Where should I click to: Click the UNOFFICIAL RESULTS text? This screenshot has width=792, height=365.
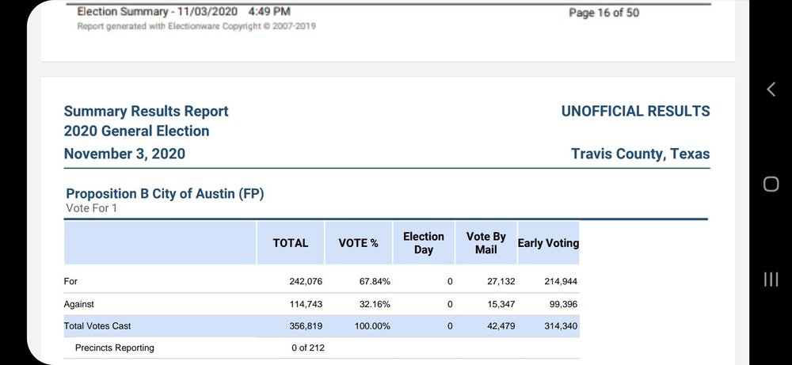tap(635, 112)
